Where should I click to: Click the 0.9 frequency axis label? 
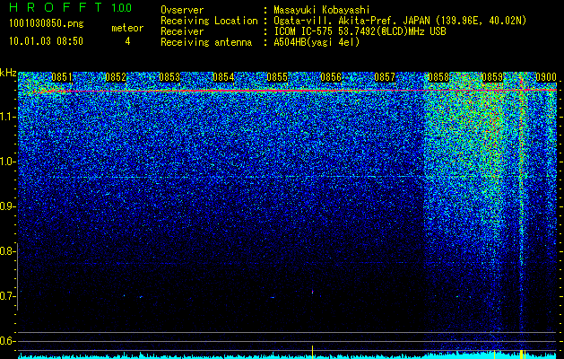tap(6, 206)
